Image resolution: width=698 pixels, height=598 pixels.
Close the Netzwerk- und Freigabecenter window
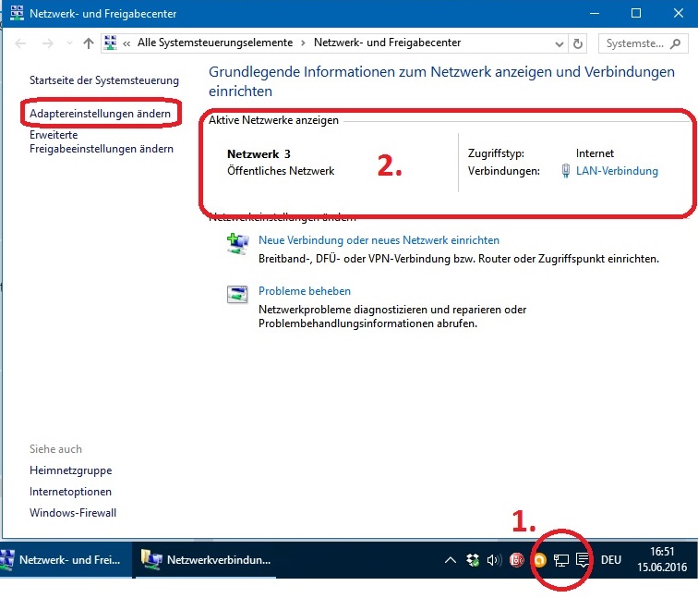coord(678,13)
